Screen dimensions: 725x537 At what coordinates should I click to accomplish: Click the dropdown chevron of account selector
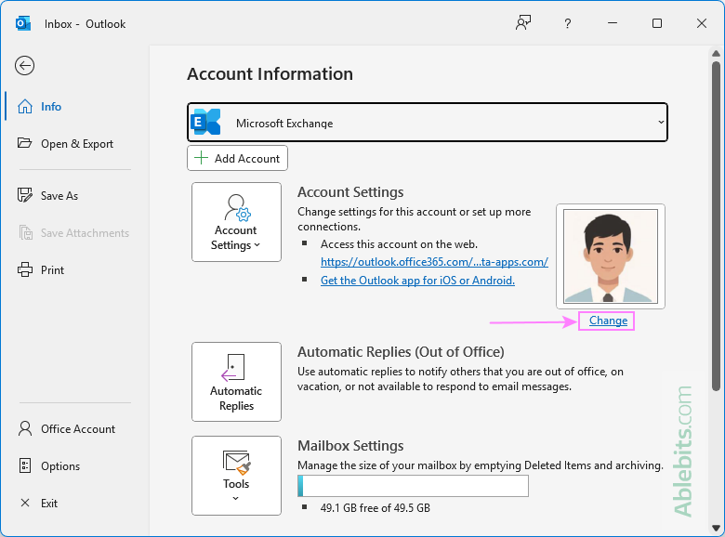coord(661,122)
